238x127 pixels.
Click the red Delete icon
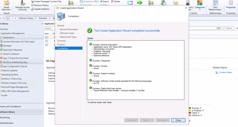pyautogui.click(x=112, y=2)
